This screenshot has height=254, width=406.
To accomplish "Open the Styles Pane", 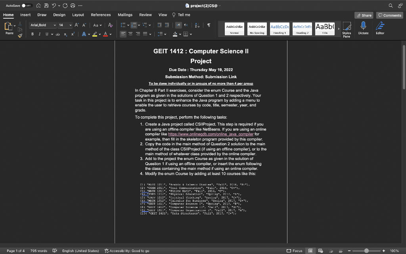I will point(347,29).
